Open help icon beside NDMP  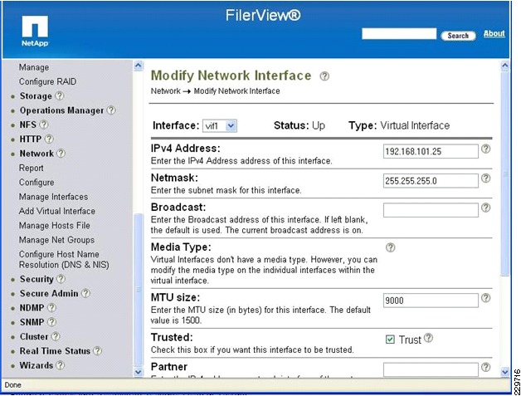[51, 307]
